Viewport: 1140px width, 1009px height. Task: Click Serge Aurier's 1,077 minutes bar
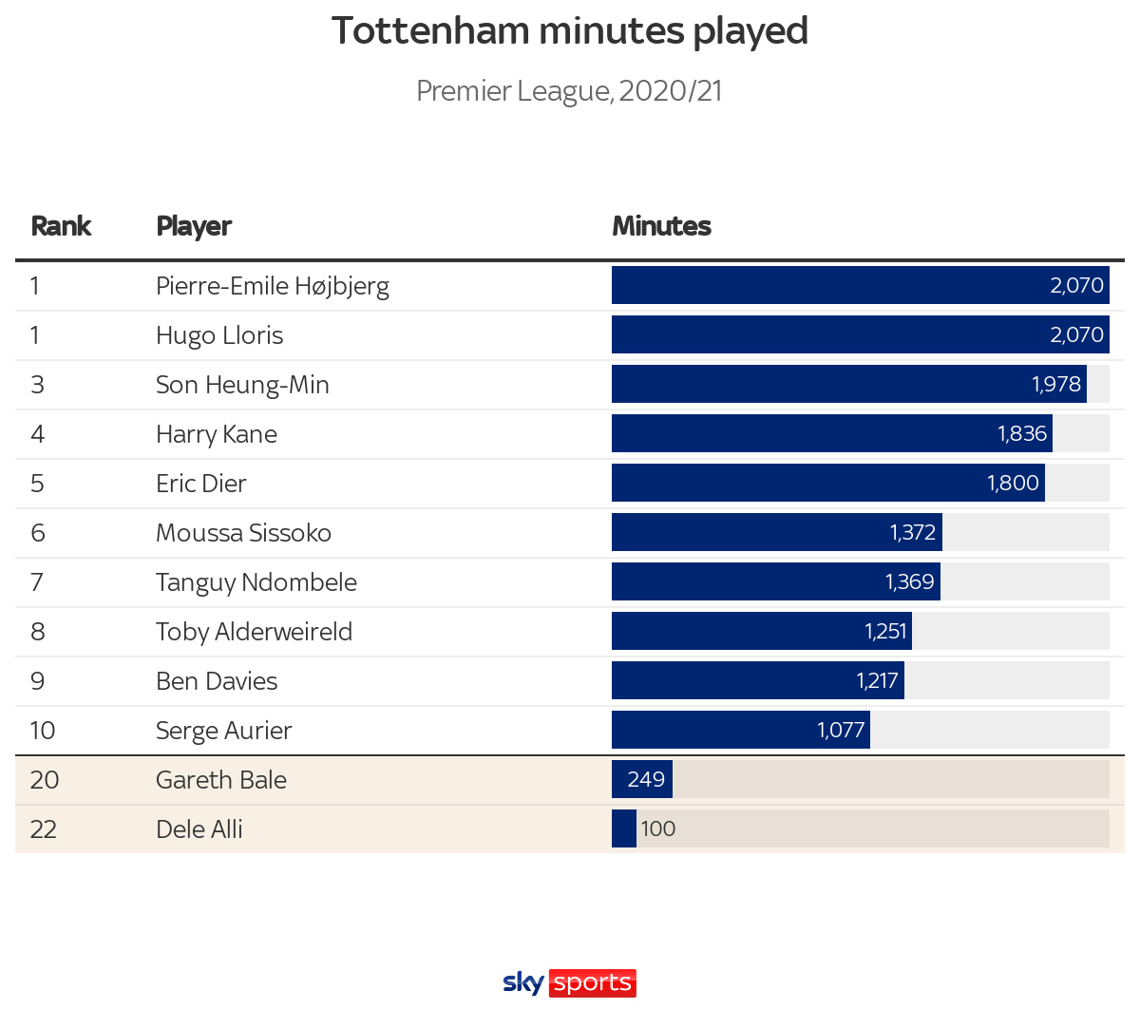[x=741, y=730]
